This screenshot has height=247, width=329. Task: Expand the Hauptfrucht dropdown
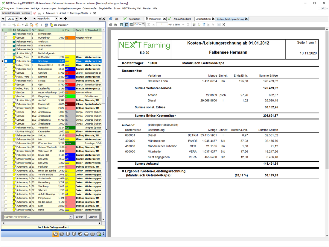click(56, 19)
